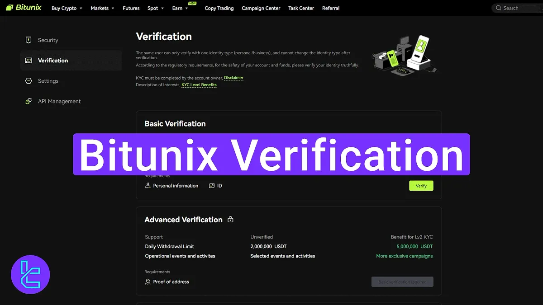Screen dimensions: 543x305
Task: Click the lock icon beside Advanced Verification
Action: 230,219
